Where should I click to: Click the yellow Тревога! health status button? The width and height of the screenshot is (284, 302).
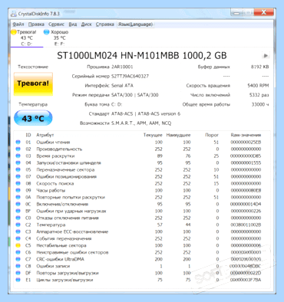click(x=33, y=84)
